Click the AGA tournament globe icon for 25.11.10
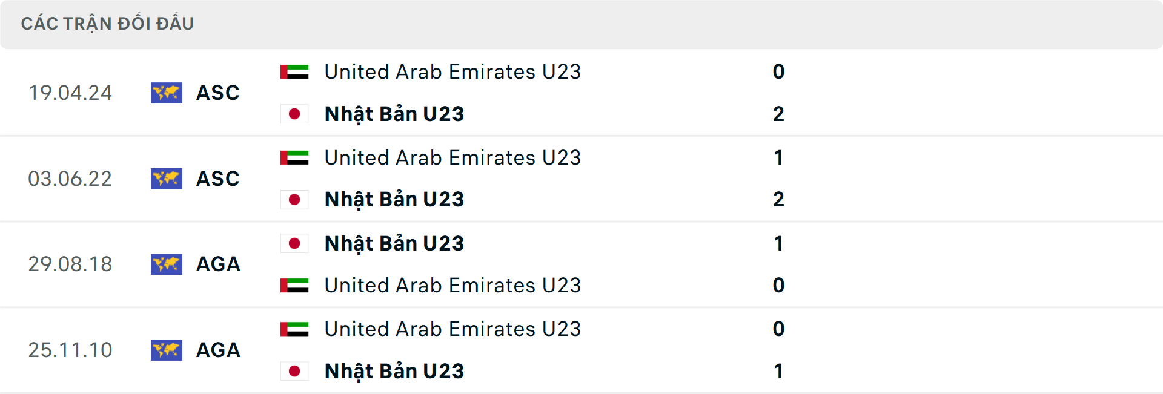The height and width of the screenshot is (394, 1163). pyautogui.click(x=167, y=350)
